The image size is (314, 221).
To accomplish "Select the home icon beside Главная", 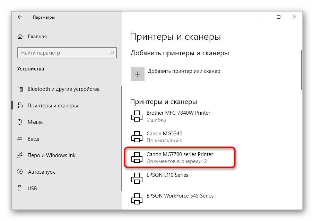I will [20, 36].
